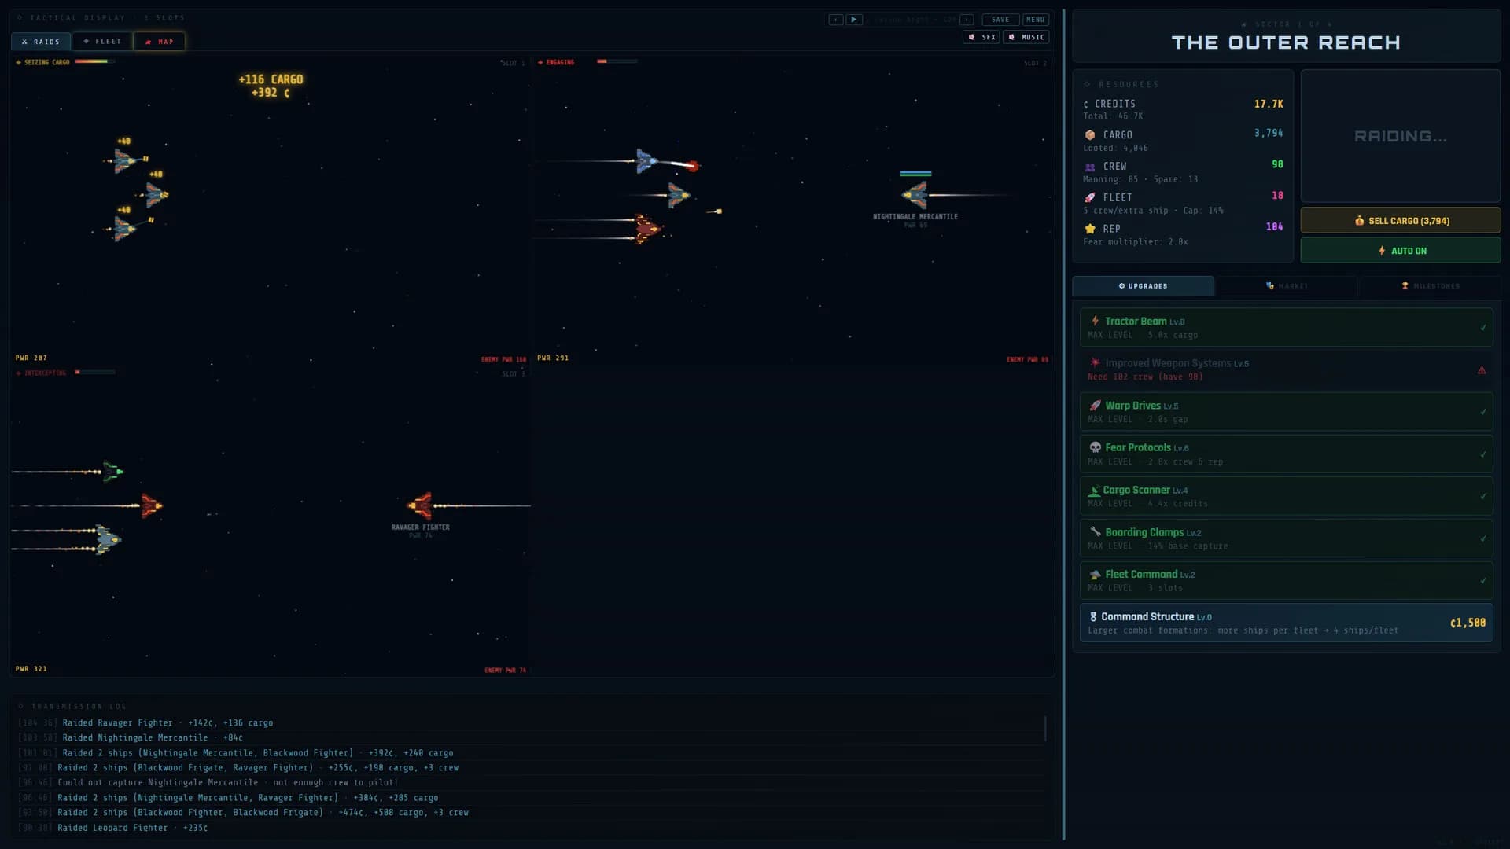Click the Fleet Command max-level checkmark
Screen dimensions: 1510x849
pyautogui.click(x=1483, y=581)
